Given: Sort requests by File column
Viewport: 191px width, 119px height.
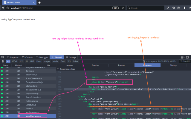Looking at the screenshot, I should [49, 65].
